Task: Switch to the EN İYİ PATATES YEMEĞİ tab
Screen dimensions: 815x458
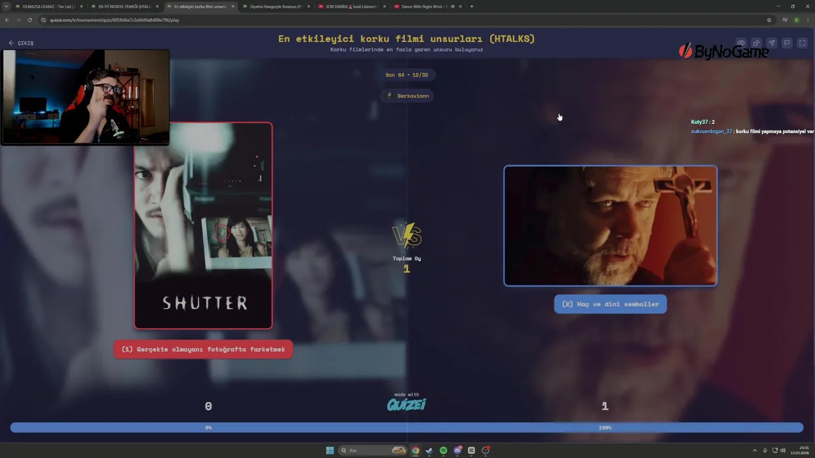Action: (124, 6)
